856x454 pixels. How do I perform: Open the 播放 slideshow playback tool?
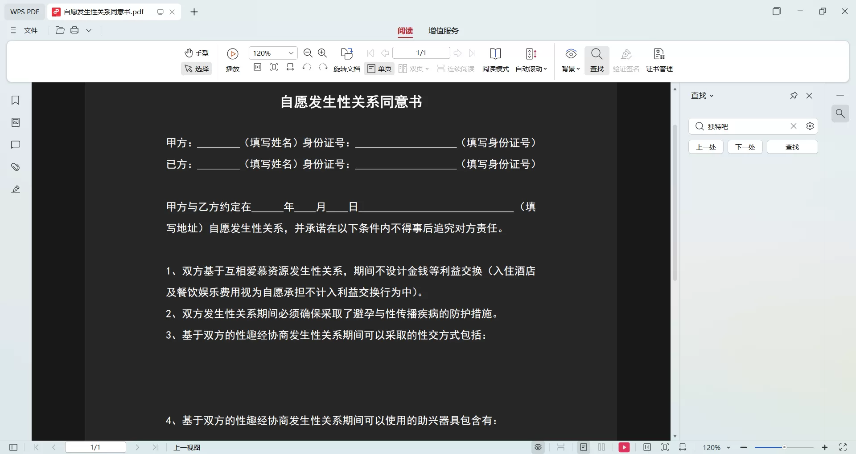pyautogui.click(x=232, y=59)
